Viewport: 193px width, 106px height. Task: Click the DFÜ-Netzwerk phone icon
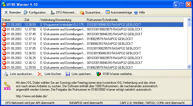(53, 12)
